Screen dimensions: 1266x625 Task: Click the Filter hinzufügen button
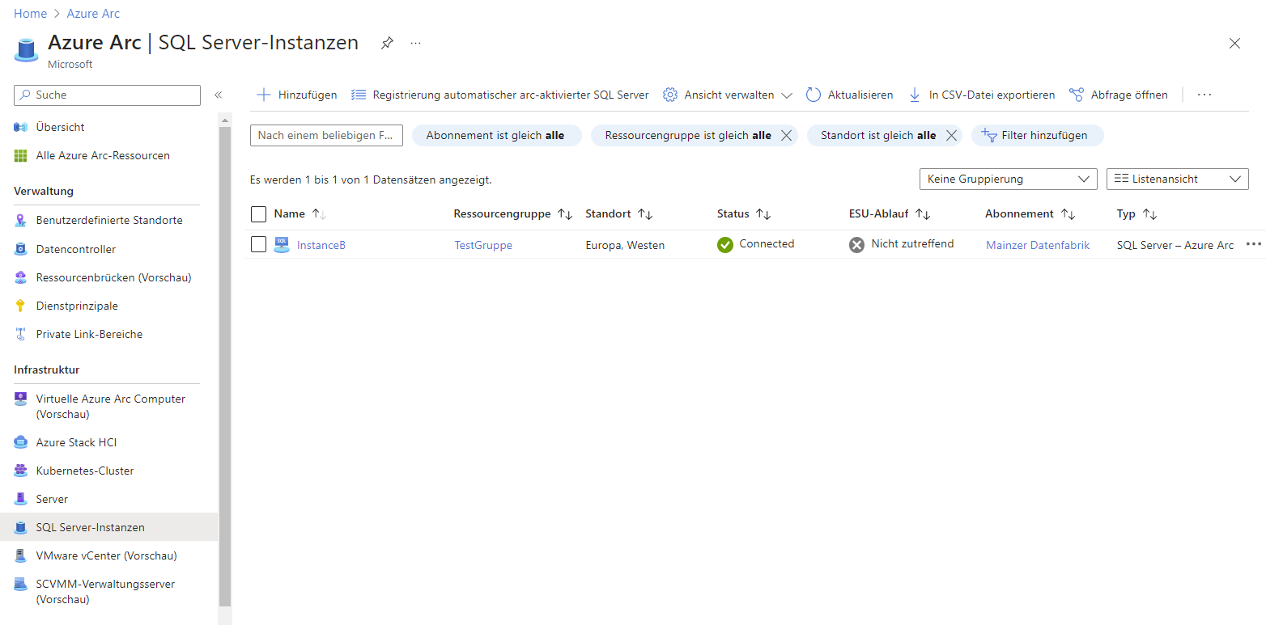(1037, 136)
